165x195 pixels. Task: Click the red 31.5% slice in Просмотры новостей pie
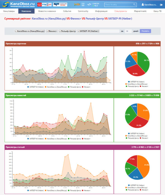[x=139, y=123]
